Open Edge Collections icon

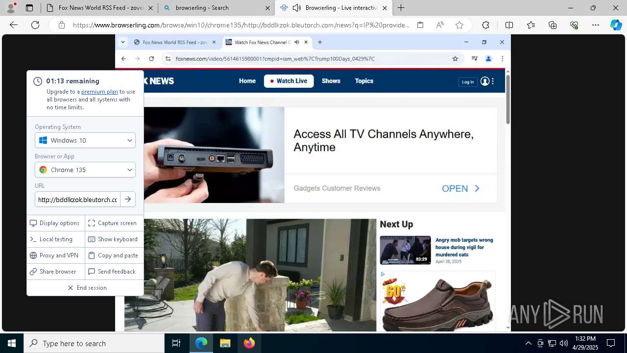553,25
